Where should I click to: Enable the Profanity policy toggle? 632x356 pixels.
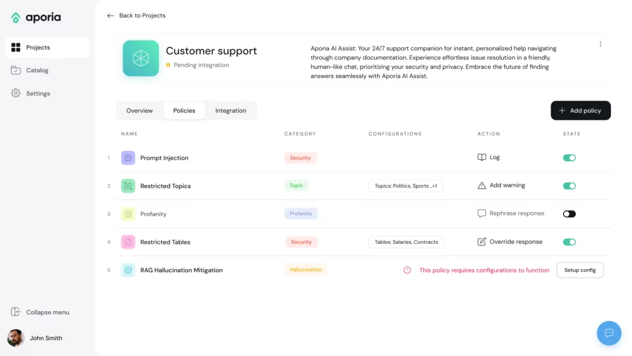coord(569,214)
